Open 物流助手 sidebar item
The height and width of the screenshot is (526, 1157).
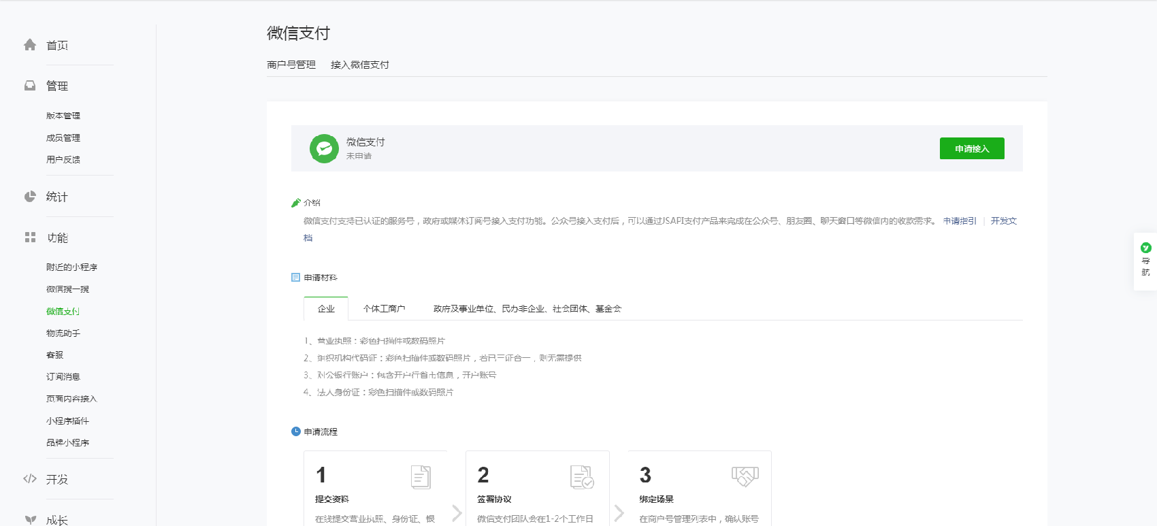tap(63, 333)
